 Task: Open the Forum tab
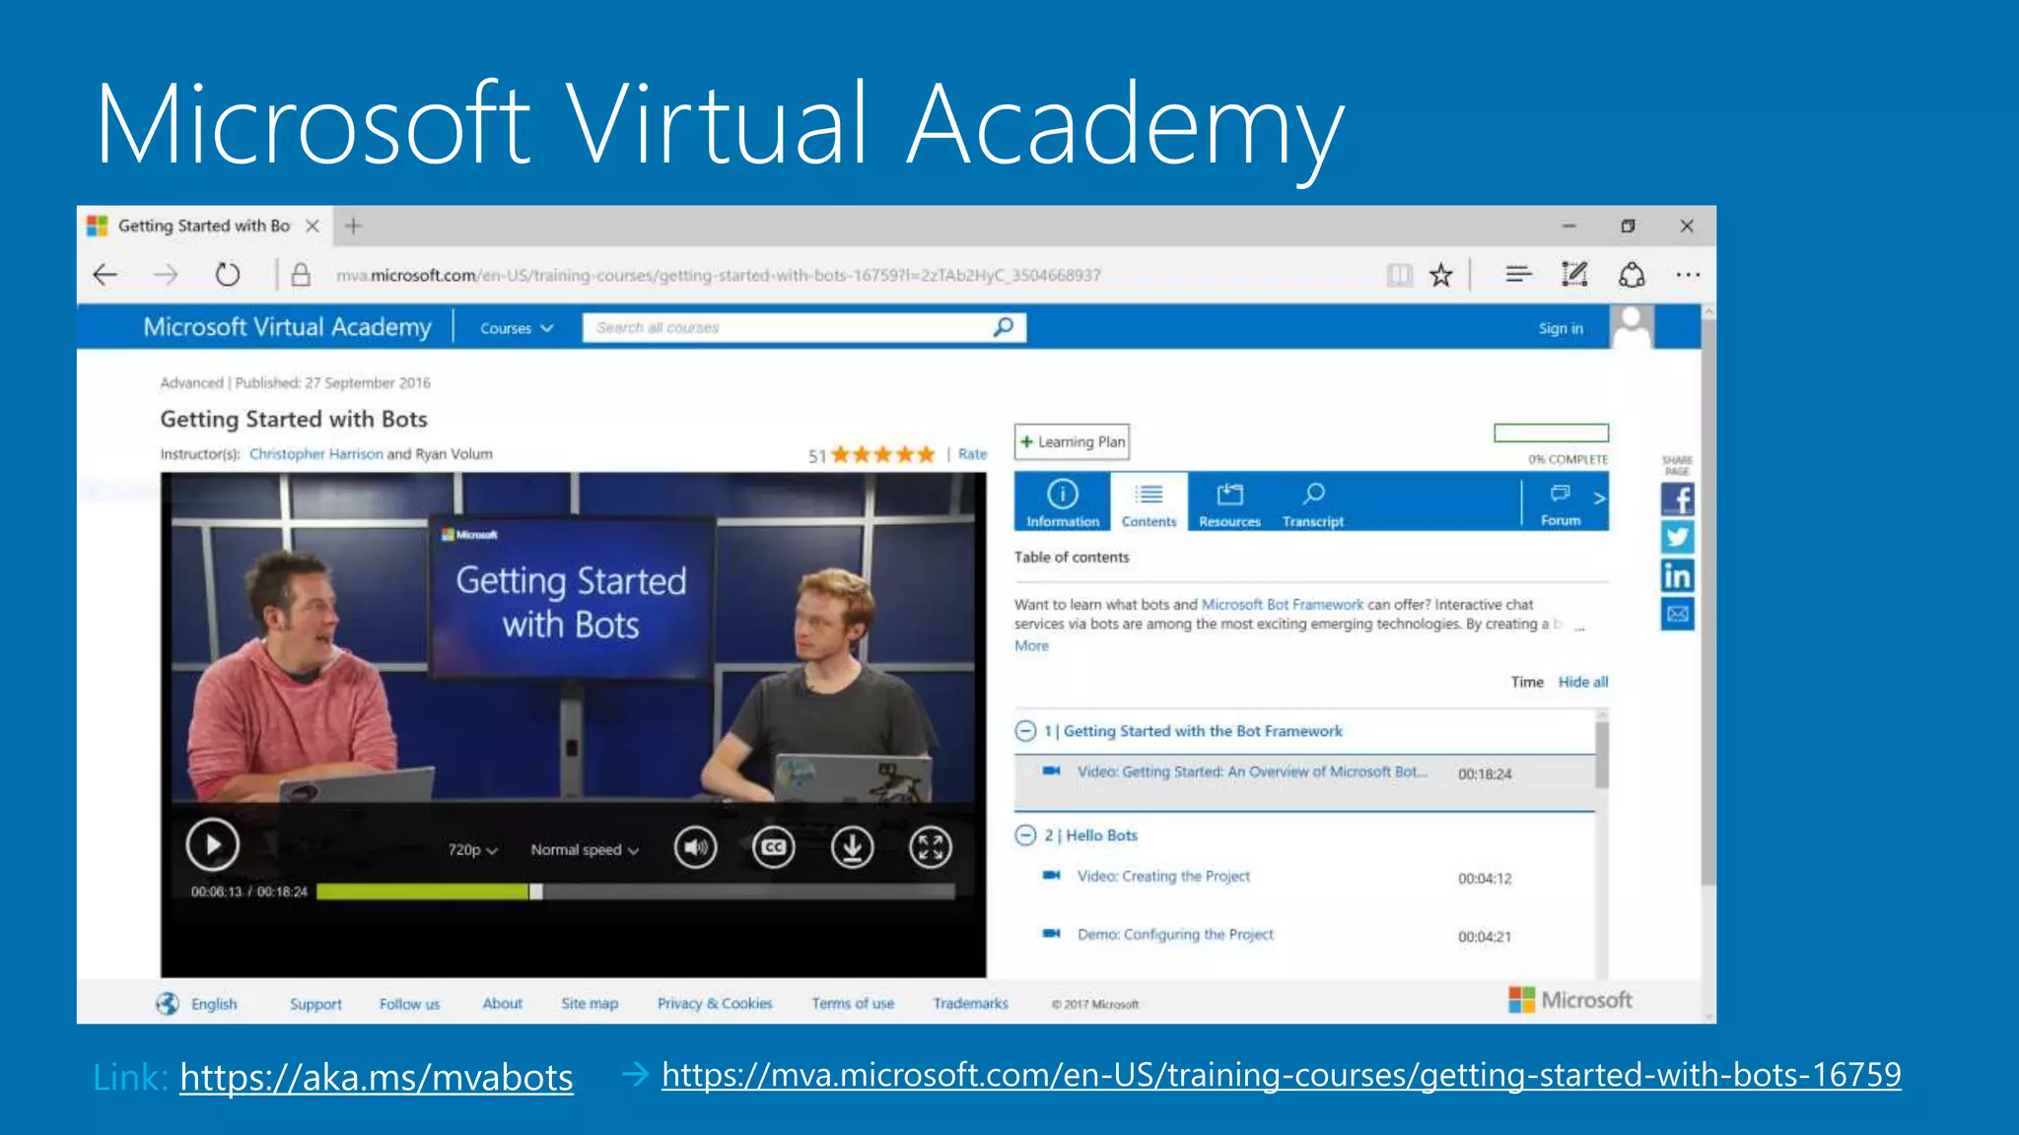coord(1561,502)
